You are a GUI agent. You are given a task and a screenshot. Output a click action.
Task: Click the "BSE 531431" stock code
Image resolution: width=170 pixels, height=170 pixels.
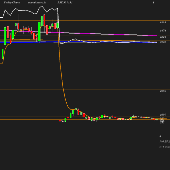point(65,2)
